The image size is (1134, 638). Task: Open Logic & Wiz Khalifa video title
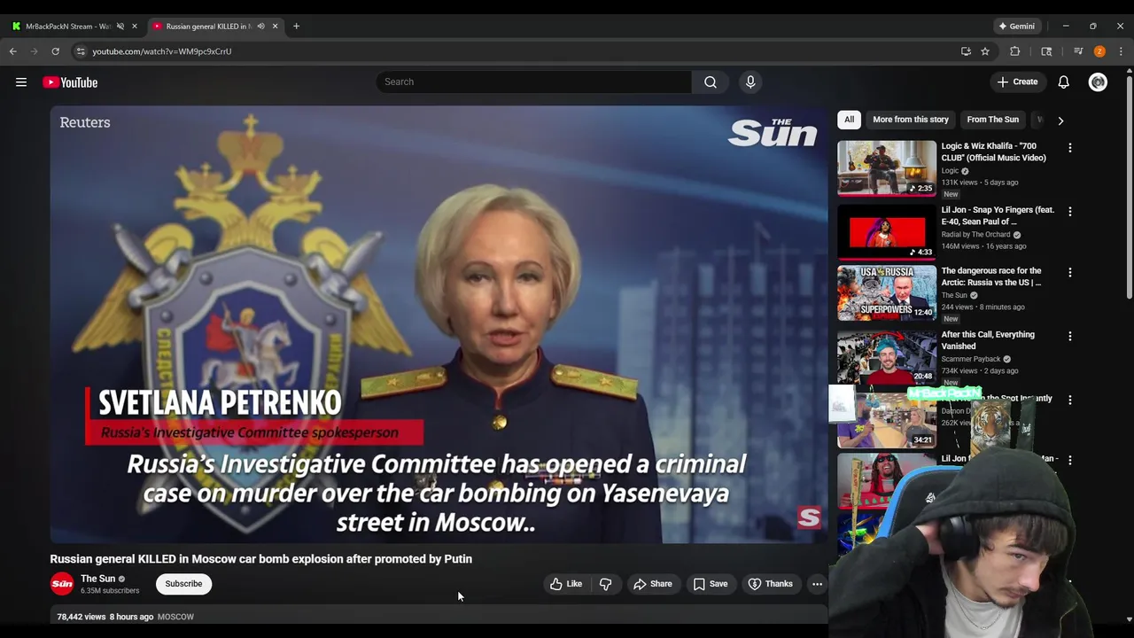coord(994,152)
